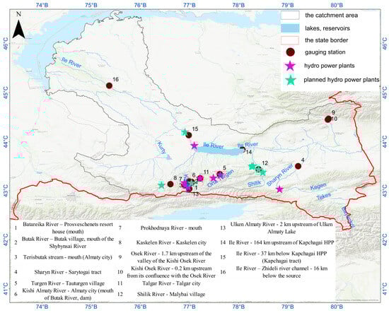Click legend text 'gauging station'
The width and height of the screenshot is (389, 313).
click(x=325, y=52)
